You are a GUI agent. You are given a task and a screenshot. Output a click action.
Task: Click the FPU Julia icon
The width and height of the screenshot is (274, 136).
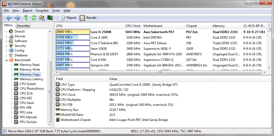tap(16, 112)
